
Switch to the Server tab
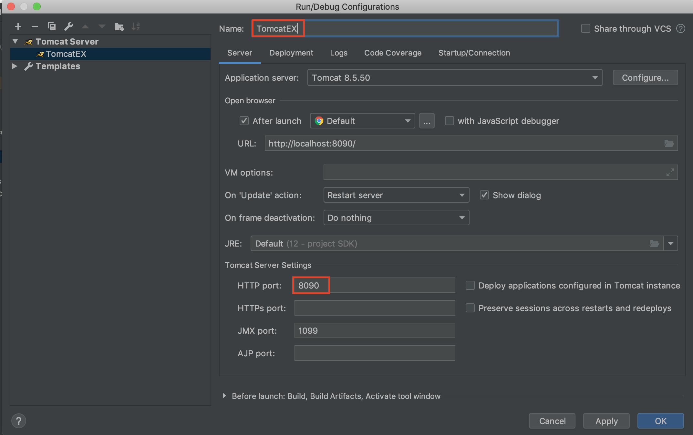240,53
